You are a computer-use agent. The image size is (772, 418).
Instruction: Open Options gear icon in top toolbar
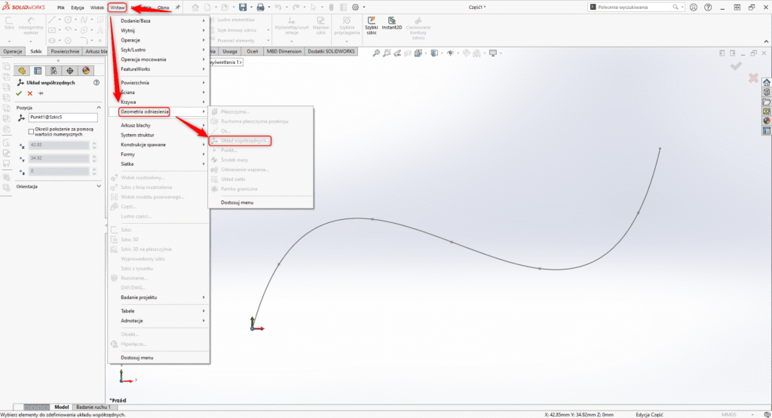356,8
